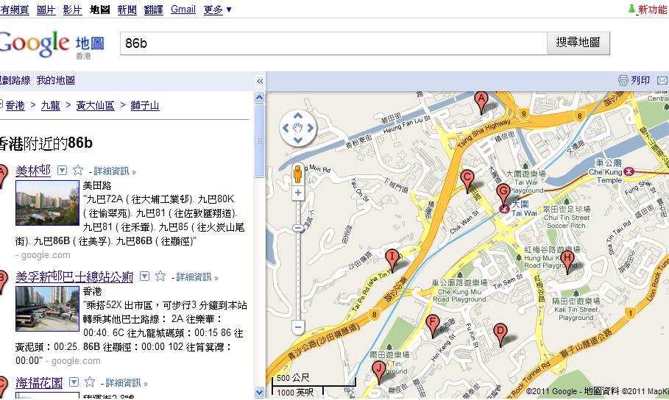This screenshot has height=400, width=669.
Task: Click the sidebar scroll up arrow
Action: point(259,97)
